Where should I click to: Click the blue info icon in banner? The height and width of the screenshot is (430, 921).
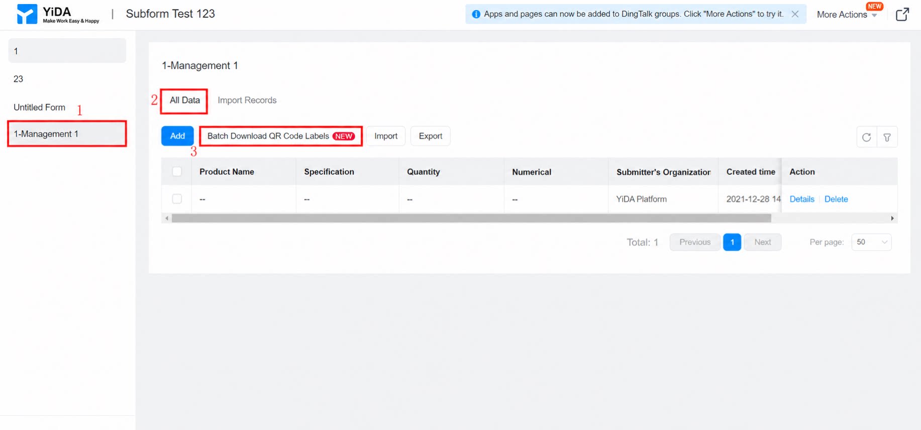pos(476,14)
